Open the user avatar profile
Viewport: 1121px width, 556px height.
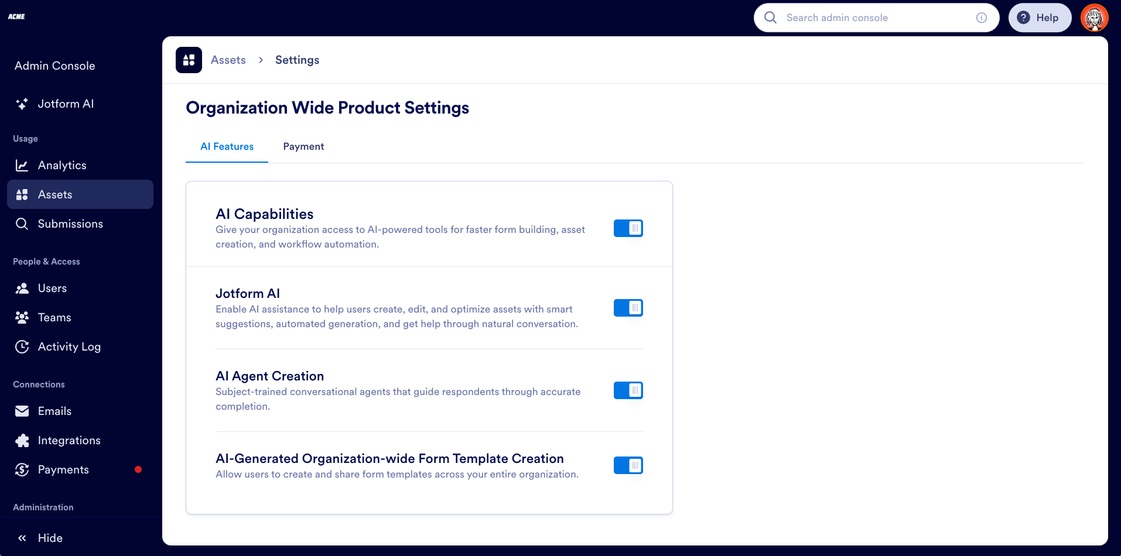pos(1094,18)
